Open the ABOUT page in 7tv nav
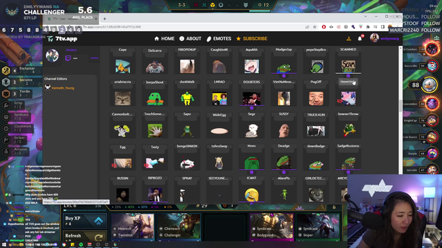The width and height of the screenshot is (442, 248). coord(191,39)
